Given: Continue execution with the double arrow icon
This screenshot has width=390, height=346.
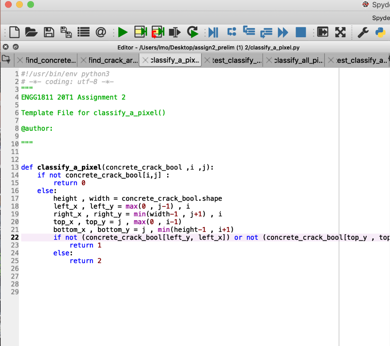Looking at the screenshot, I should pos(283,33).
